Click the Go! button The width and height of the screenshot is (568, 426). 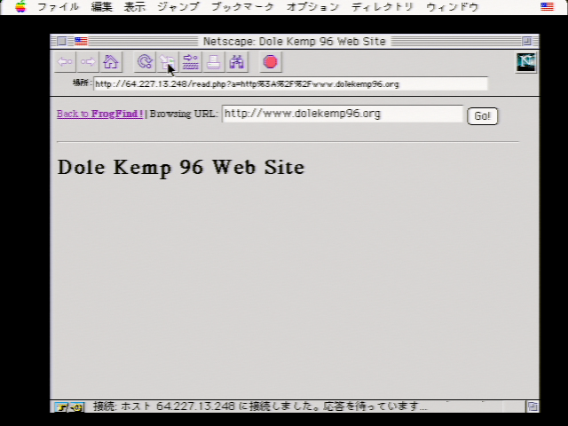(x=483, y=116)
